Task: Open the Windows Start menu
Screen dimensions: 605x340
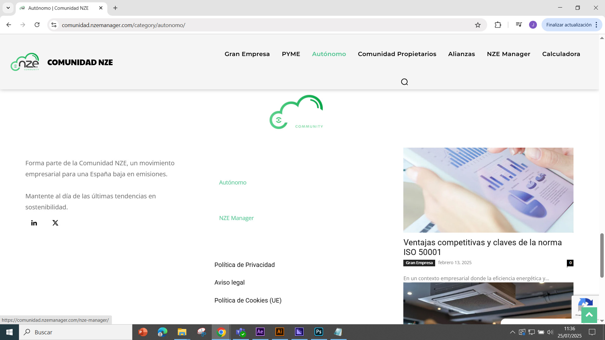Action: click(x=9, y=332)
